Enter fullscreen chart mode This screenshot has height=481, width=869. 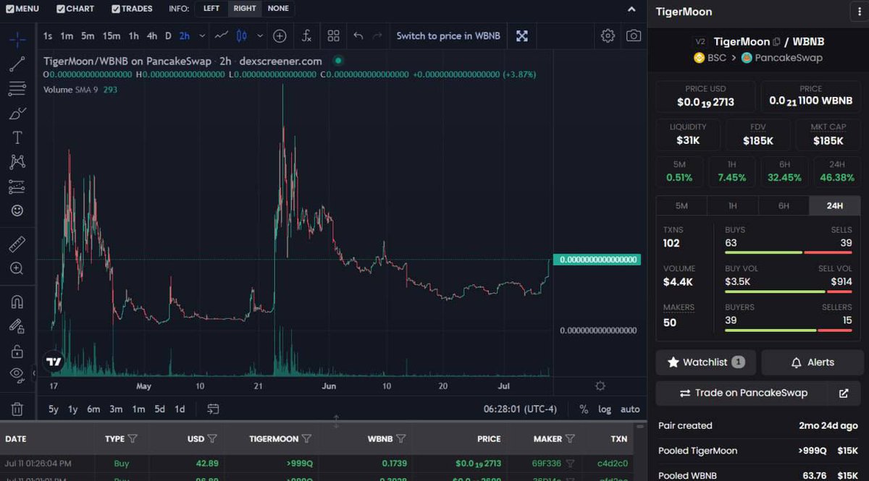click(x=521, y=36)
